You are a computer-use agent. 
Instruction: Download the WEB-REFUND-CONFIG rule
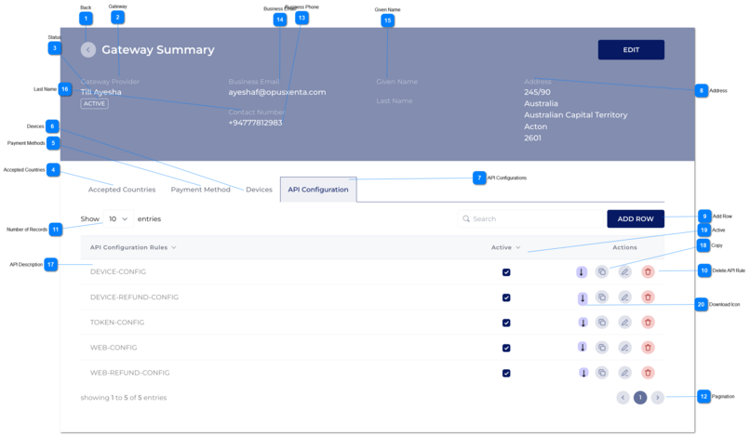(583, 373)
